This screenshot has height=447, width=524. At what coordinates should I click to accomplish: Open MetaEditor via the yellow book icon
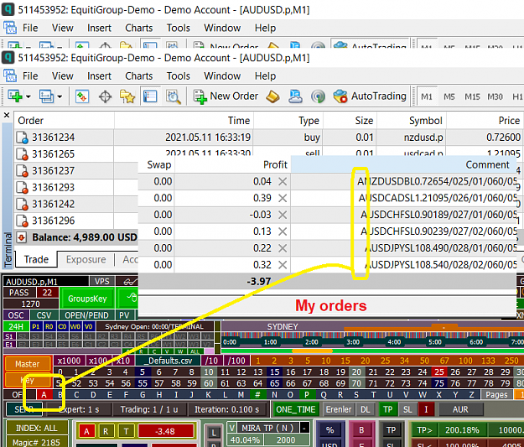[x=273, y=96]
